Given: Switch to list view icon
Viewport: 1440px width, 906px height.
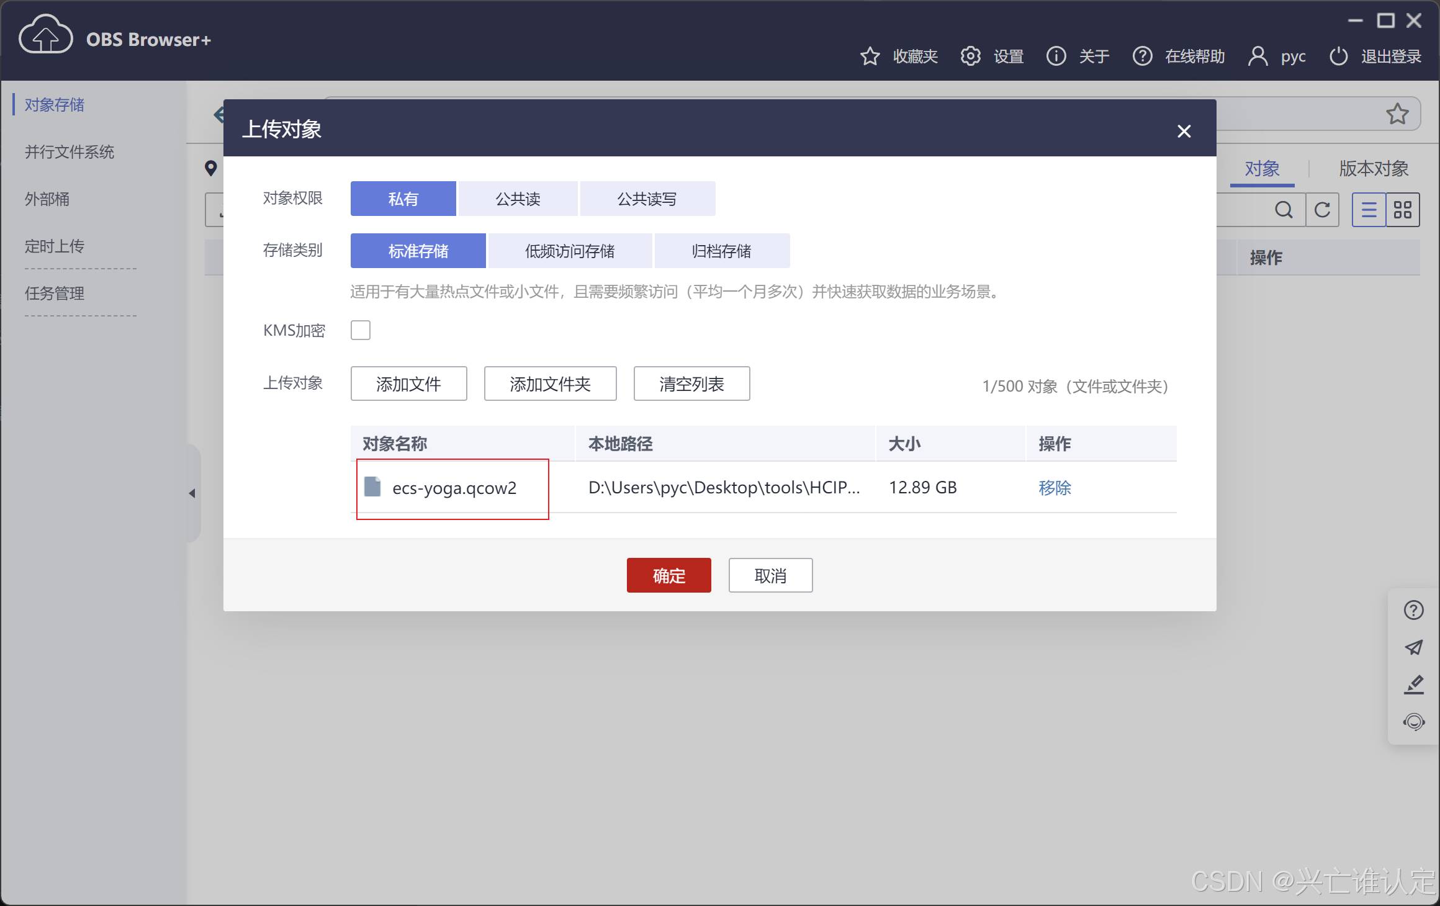Looking at the screenshot, I should point(1369,210).
